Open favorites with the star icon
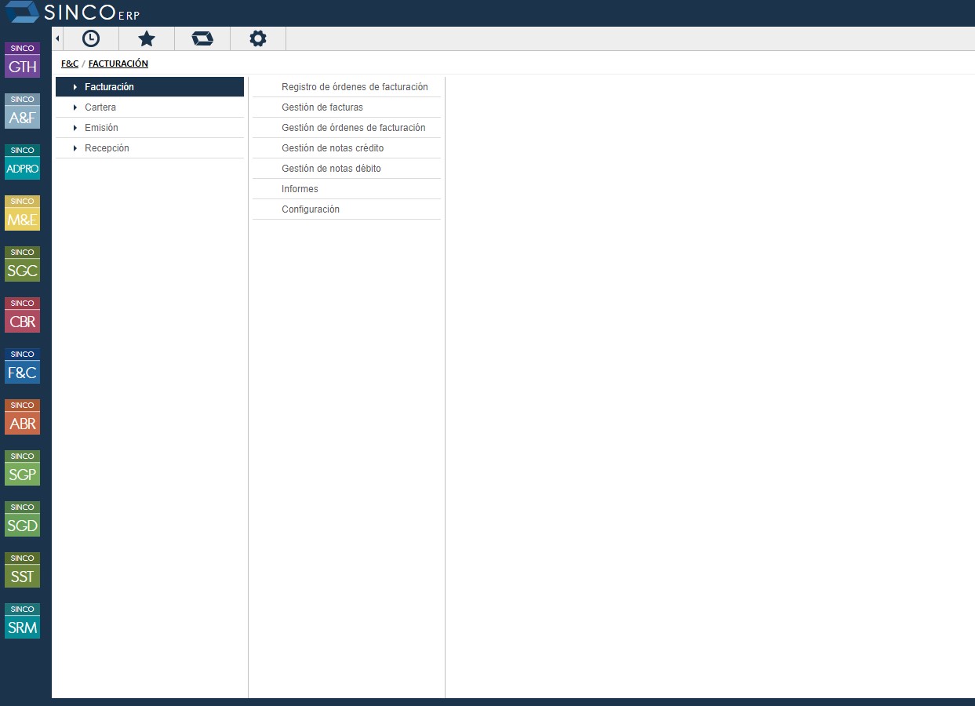 tap(147, 38)
